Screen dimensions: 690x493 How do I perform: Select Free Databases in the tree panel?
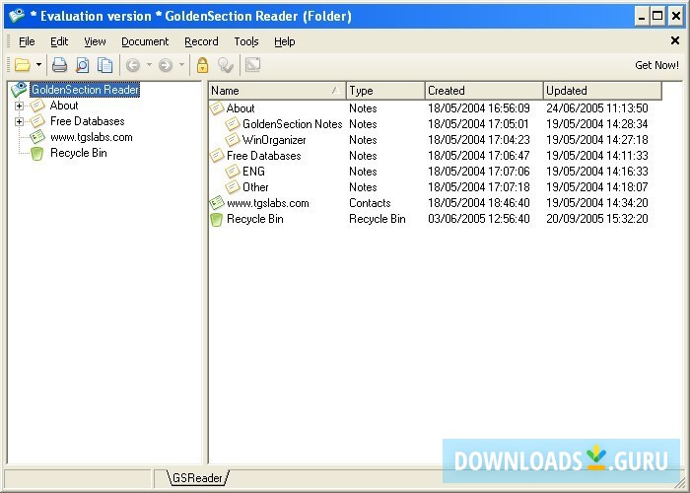[x=87, y=121]
